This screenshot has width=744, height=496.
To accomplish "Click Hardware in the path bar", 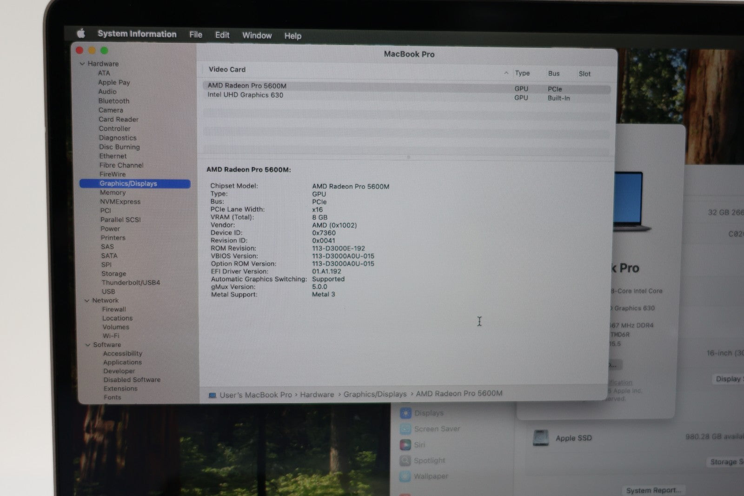I will click(317, 395).
